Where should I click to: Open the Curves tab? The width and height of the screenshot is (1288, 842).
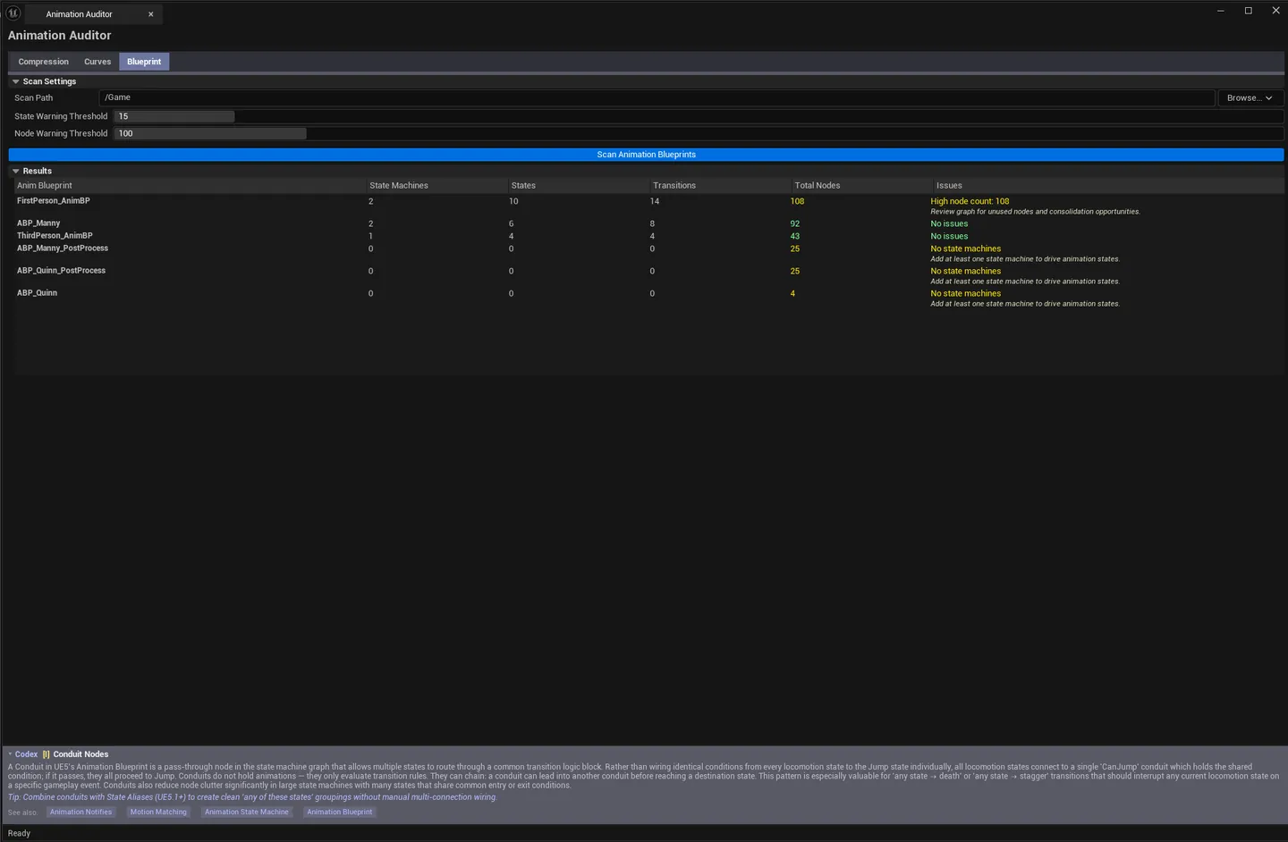(97, 62)
